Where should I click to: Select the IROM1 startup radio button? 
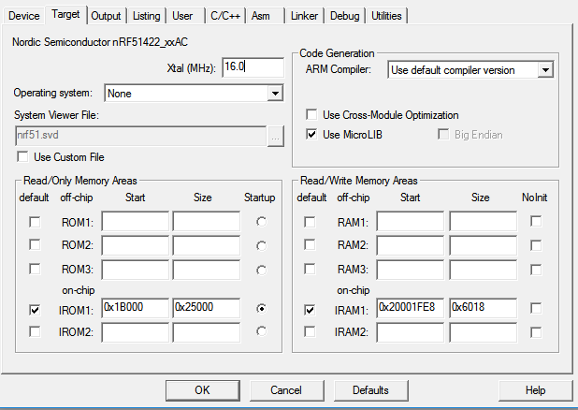coord(261,309)
